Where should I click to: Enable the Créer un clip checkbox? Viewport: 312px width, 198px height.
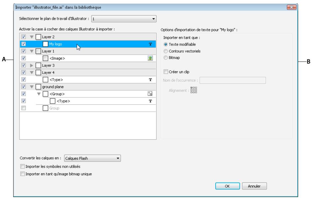[x=166, y=72]
